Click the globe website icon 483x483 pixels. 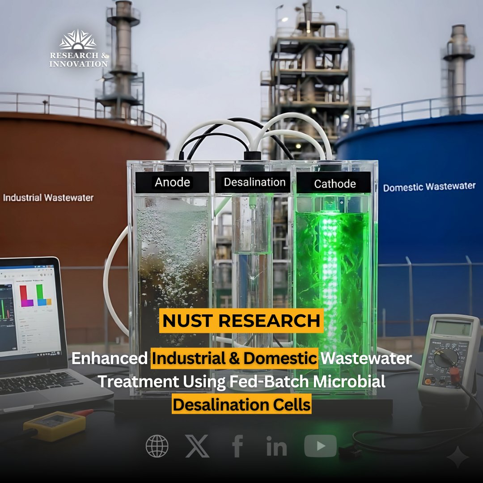click(157, 446)
